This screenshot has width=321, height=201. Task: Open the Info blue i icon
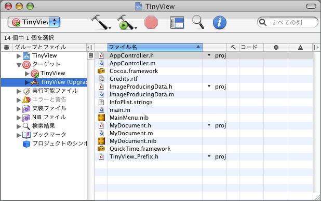click(220, 22)
